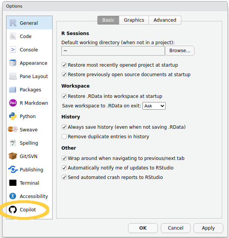The height and width of the screenshot is (238, 229).
Task: Select the Python label
Action: (28, 117)
